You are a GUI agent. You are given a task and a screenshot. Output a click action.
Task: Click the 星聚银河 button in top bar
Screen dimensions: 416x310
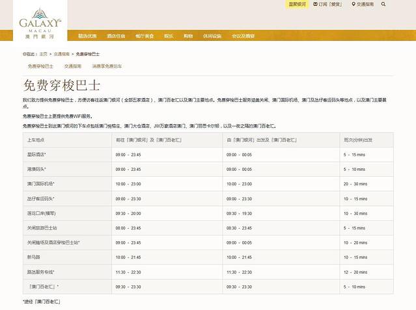tap(297, 4)
